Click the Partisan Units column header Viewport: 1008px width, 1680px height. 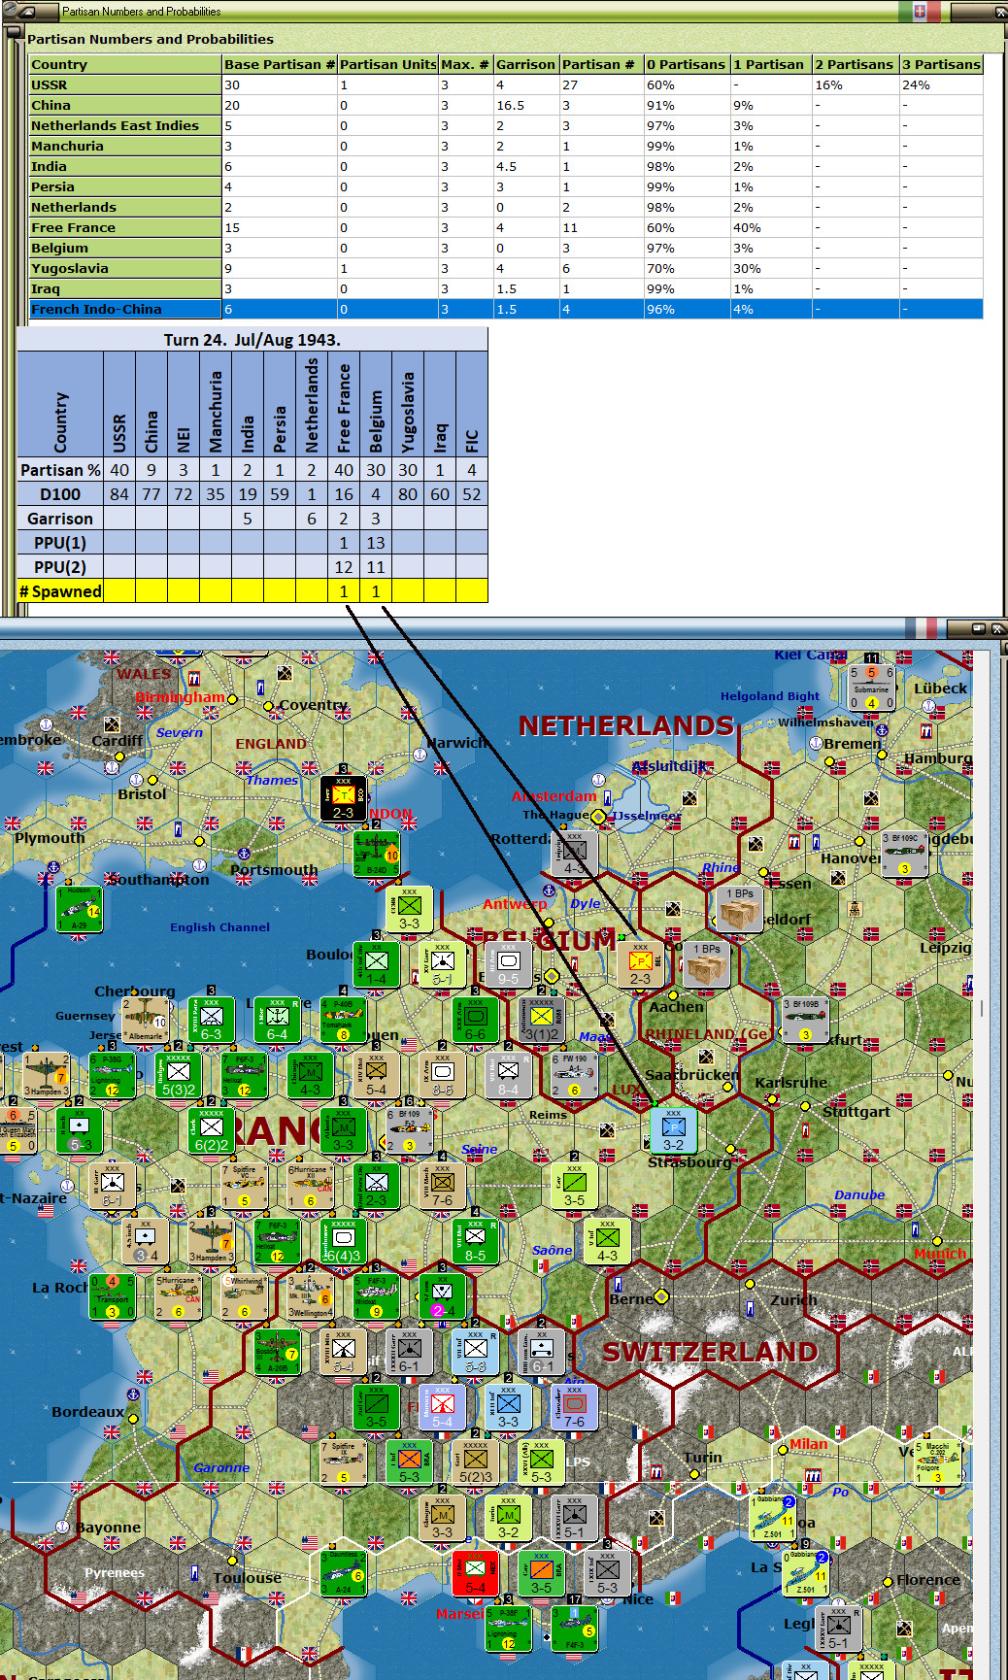tap(387, 64)
